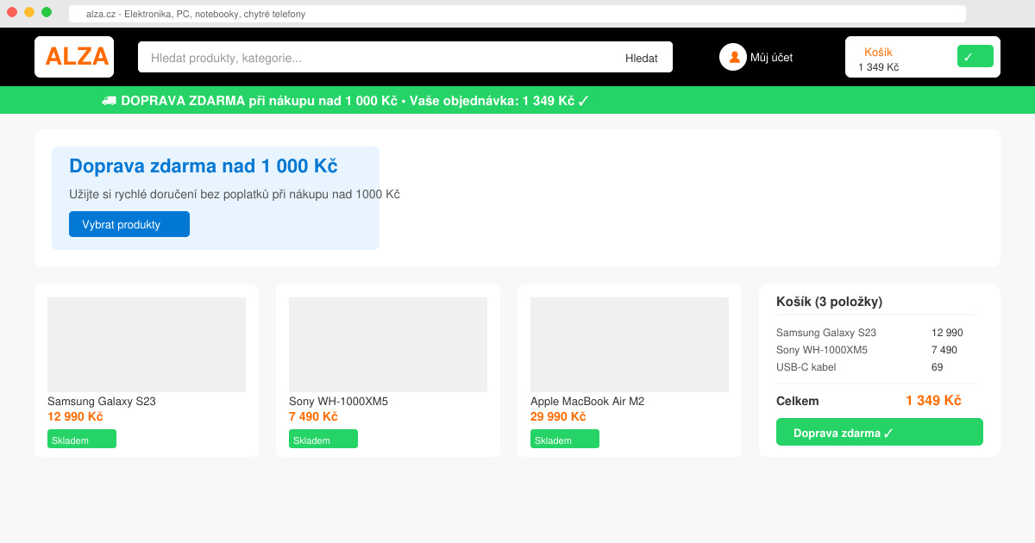The height and width of the screenshot is (543, 1035).
Task: Open the Košík cart link in header
Action: [x=878, y=52]
